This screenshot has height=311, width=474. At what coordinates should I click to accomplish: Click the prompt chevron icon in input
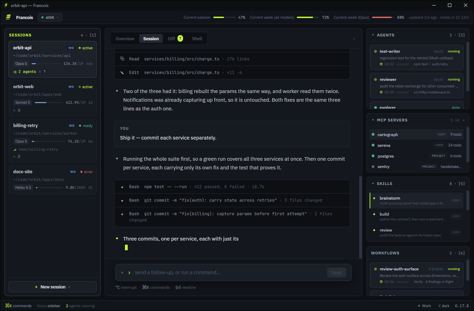click(x=129, y=272)
